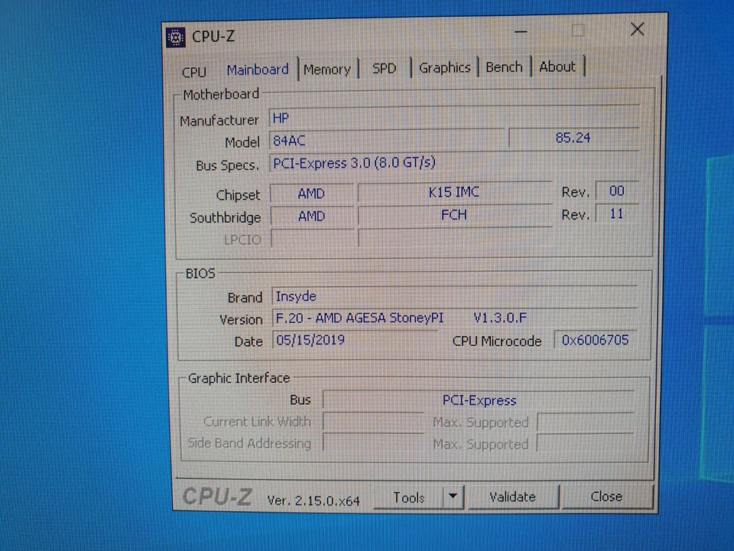Minimize the CPU-Z window

click(x=521, y=32)
